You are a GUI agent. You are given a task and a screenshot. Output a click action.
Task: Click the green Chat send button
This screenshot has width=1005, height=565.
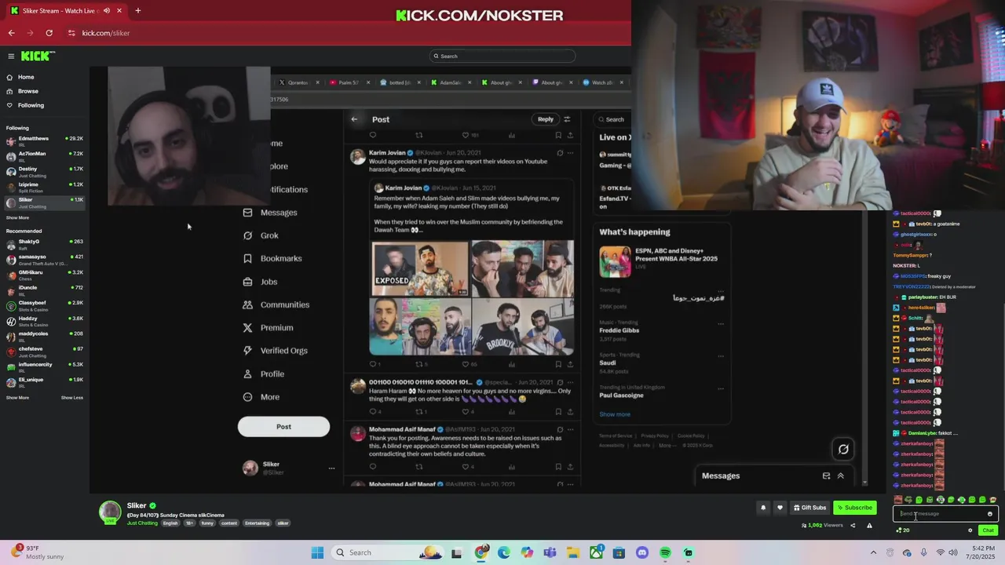988,530
